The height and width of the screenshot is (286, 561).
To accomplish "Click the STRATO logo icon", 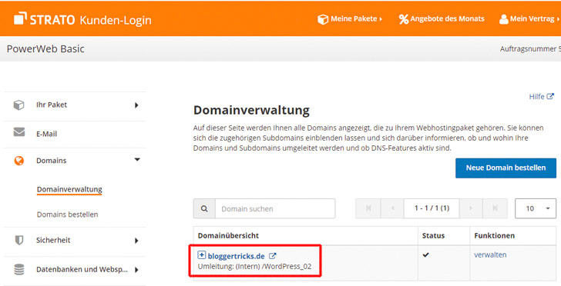I will point(20,18).
